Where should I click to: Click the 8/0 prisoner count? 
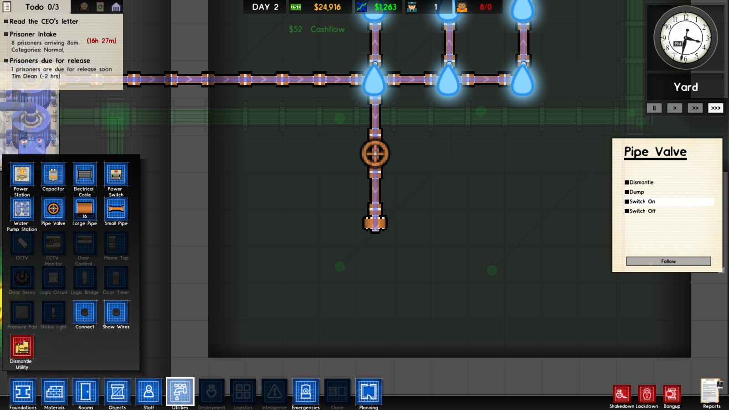click(486, 7)
